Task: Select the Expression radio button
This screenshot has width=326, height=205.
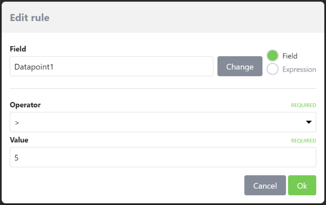Action: tap(272, 69)
